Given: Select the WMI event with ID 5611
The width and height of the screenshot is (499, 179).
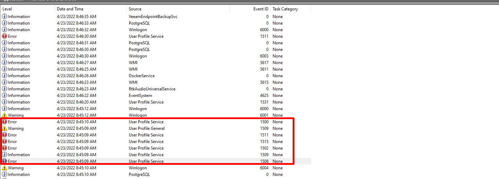Looking at the screenshot, I should [133, 69].
